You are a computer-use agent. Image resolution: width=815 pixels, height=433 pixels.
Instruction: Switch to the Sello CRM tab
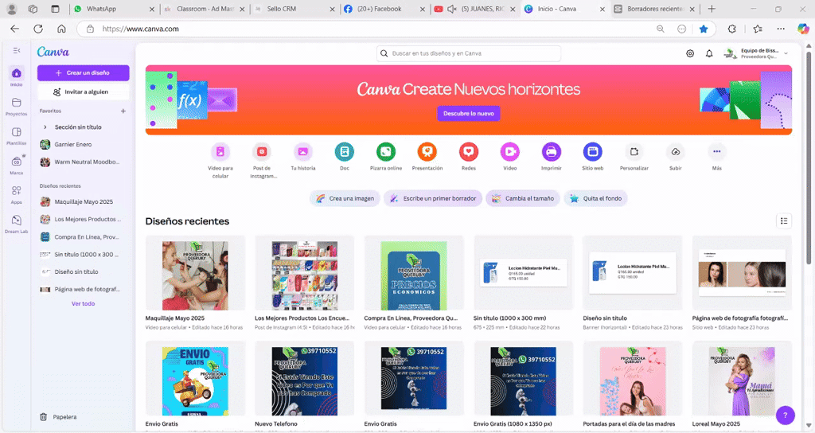click(x=294, y=9)
